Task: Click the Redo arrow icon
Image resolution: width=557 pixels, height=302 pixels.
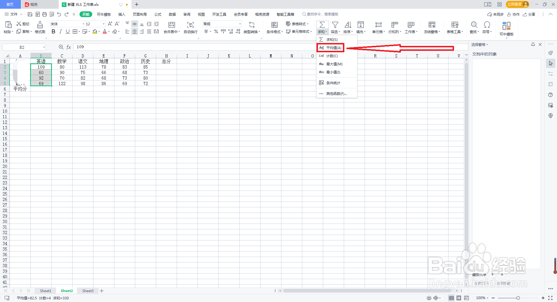Action: coord(67,14)
